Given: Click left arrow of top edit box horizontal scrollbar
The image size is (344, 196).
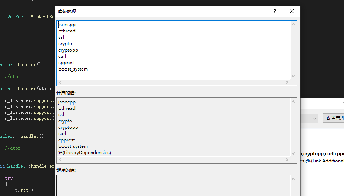Looking at the screenshot, I should 60,82.
